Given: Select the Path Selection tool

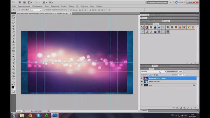Looking at the screenshot, I should click(x=13, y=66).
